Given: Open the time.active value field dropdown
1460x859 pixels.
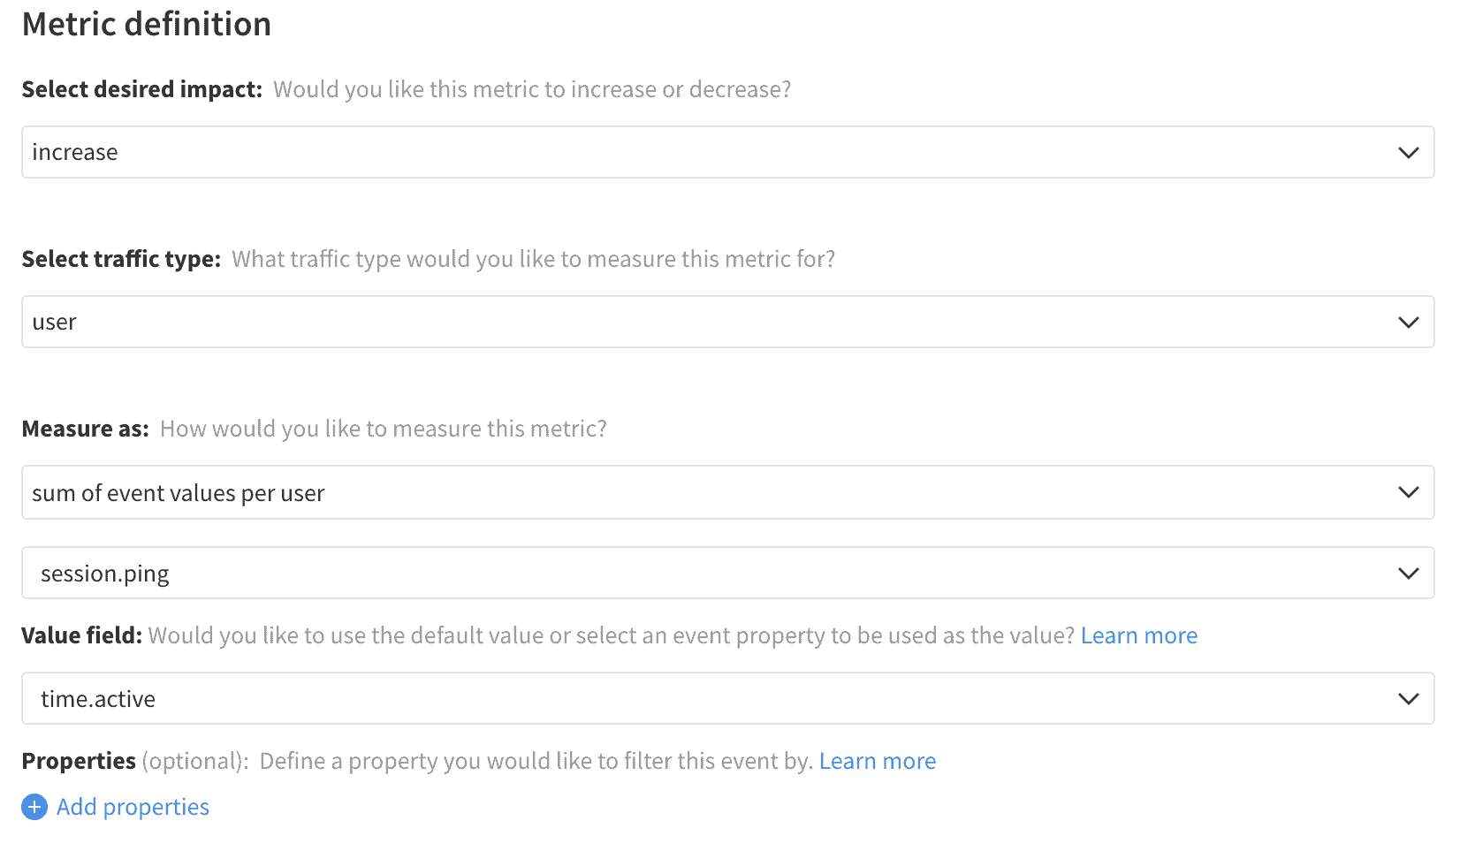Looking at the screenshot, I should coord(727,698).
